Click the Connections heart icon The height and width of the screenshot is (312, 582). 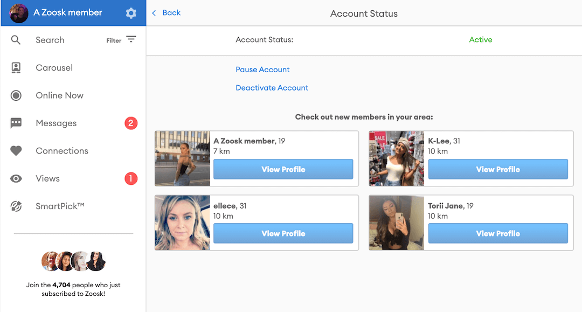(x=16, y=151)
